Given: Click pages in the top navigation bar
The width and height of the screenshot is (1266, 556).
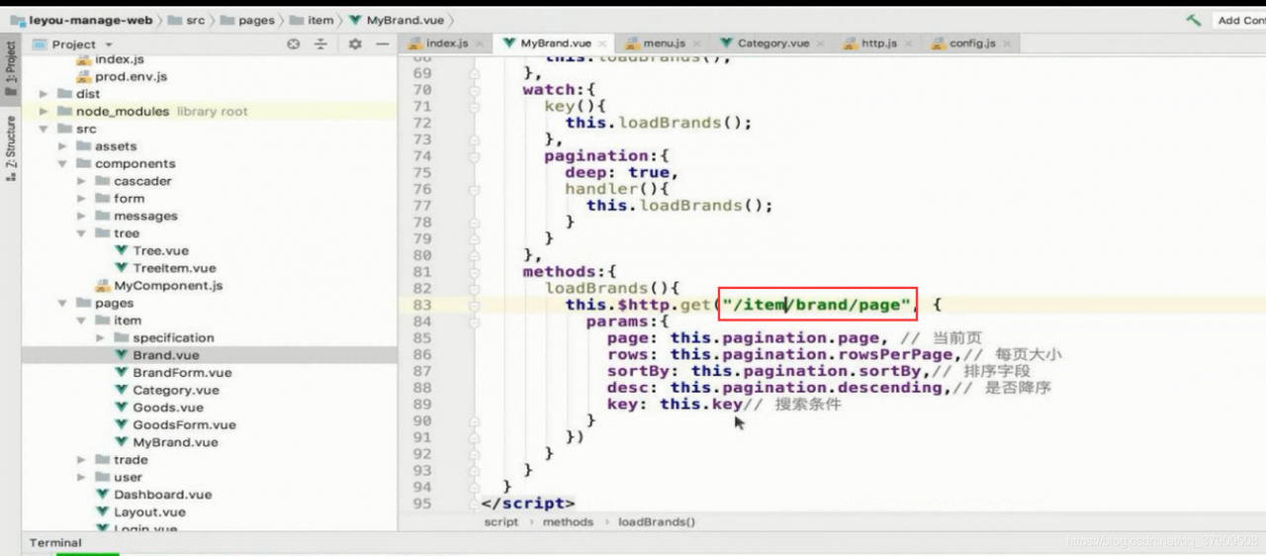Looking at the screenshot, I should coord(247,20).
